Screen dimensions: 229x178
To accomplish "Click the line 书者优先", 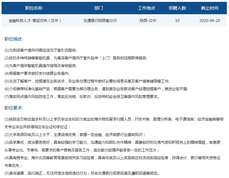I will [13, 166].
